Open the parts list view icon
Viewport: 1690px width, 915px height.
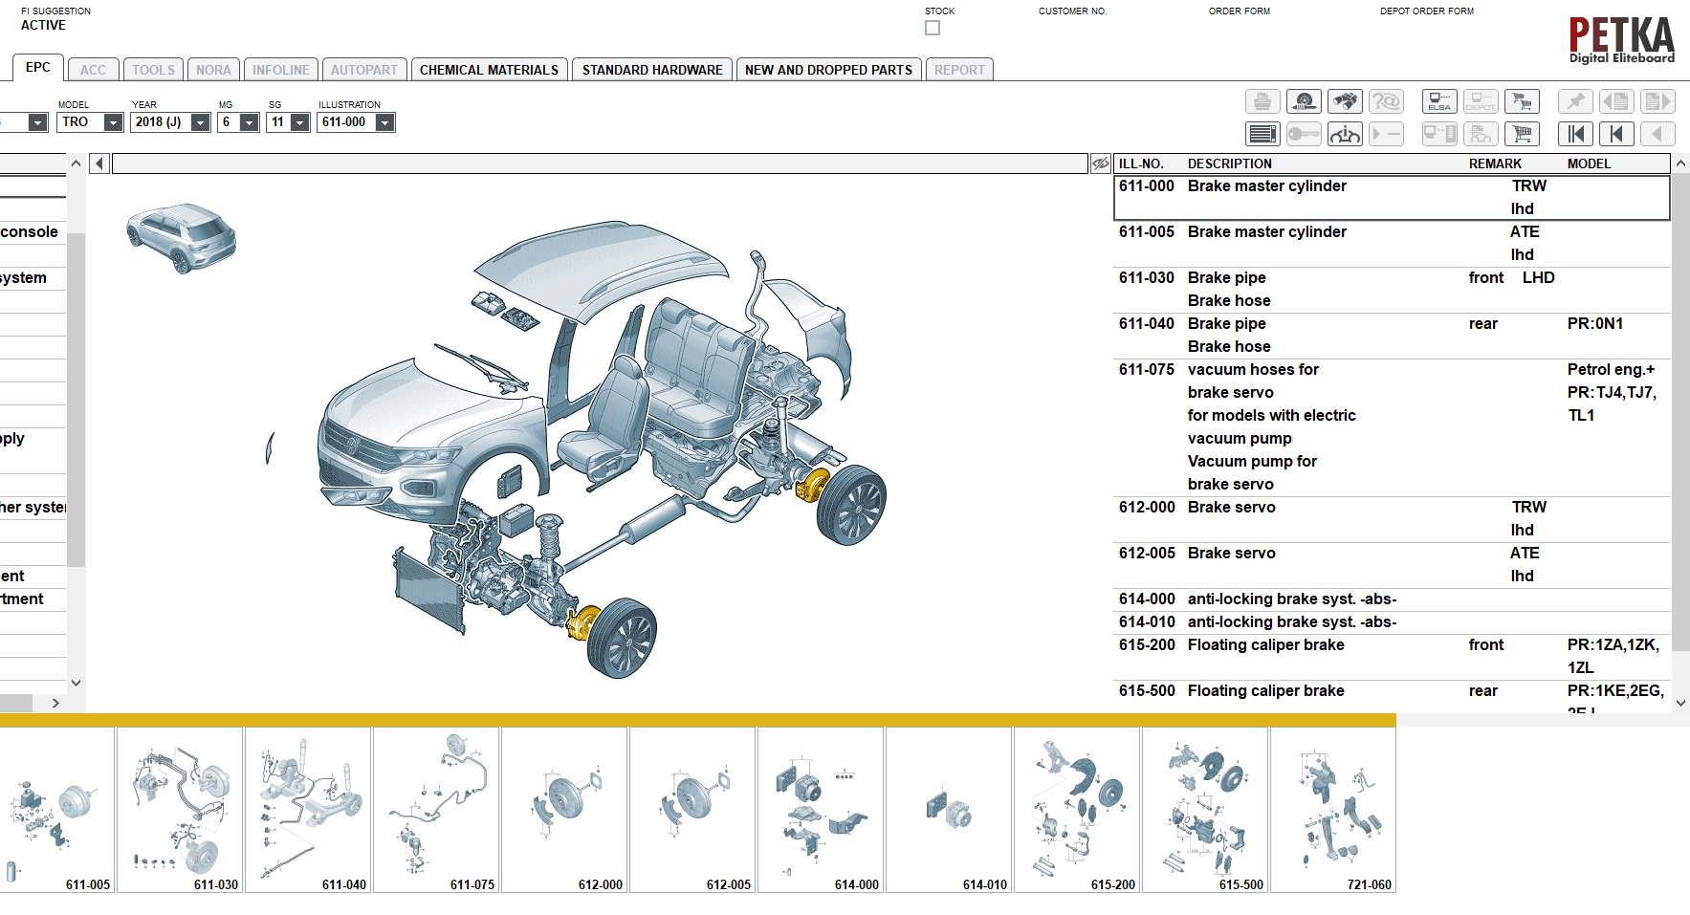[x=1262, y=134]
